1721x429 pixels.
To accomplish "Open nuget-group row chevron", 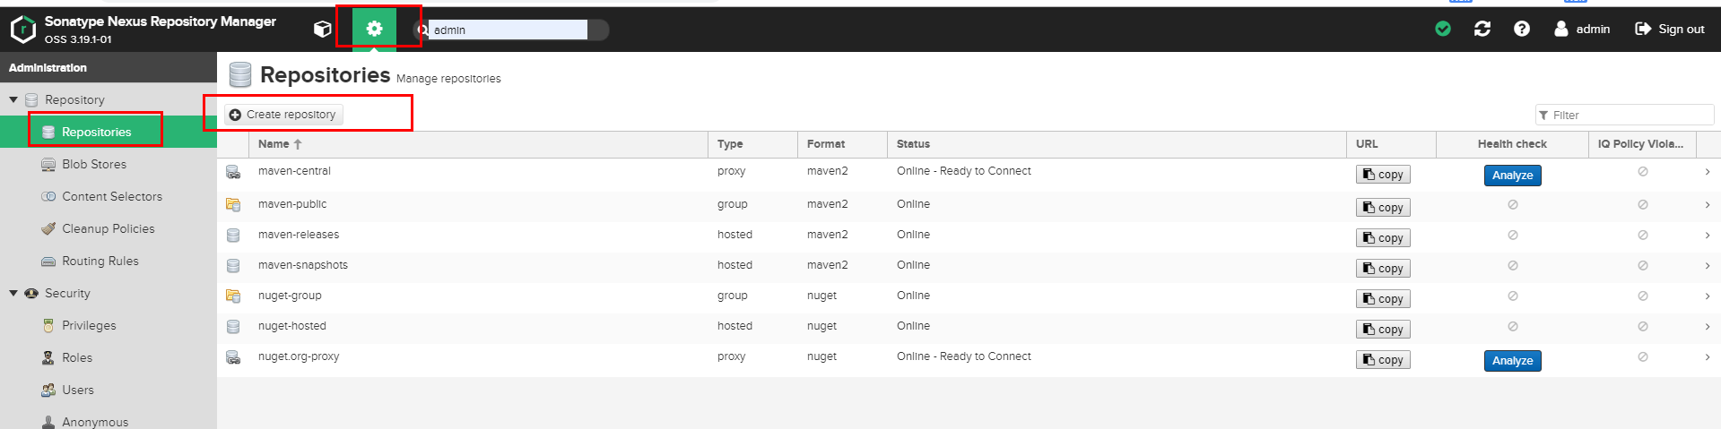I will pos(1707,296).
